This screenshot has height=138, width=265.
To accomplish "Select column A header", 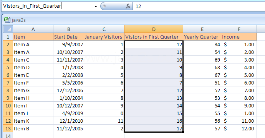I will tap(33, 29).
